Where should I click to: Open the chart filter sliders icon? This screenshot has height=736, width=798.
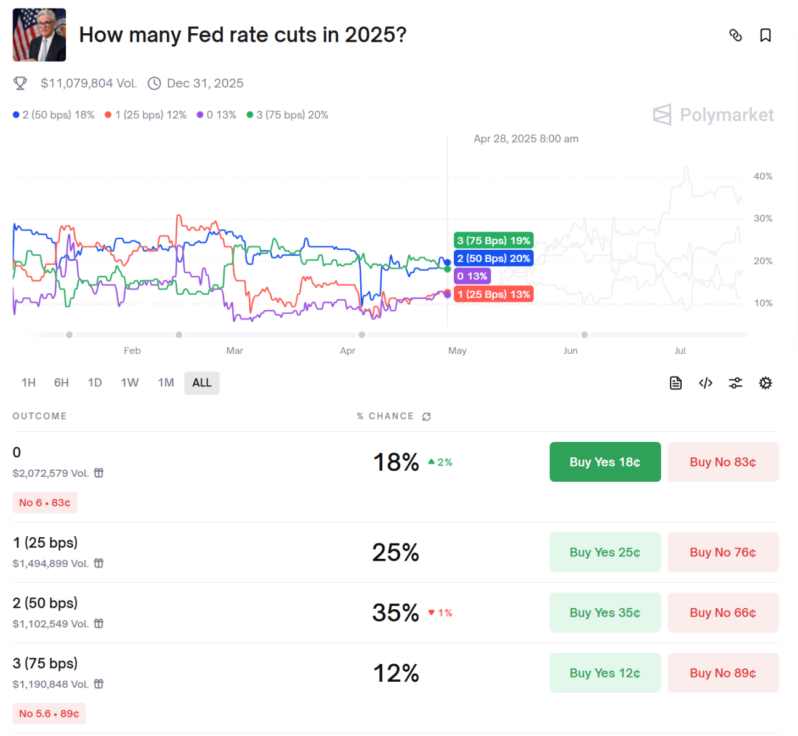coord(735,383)
